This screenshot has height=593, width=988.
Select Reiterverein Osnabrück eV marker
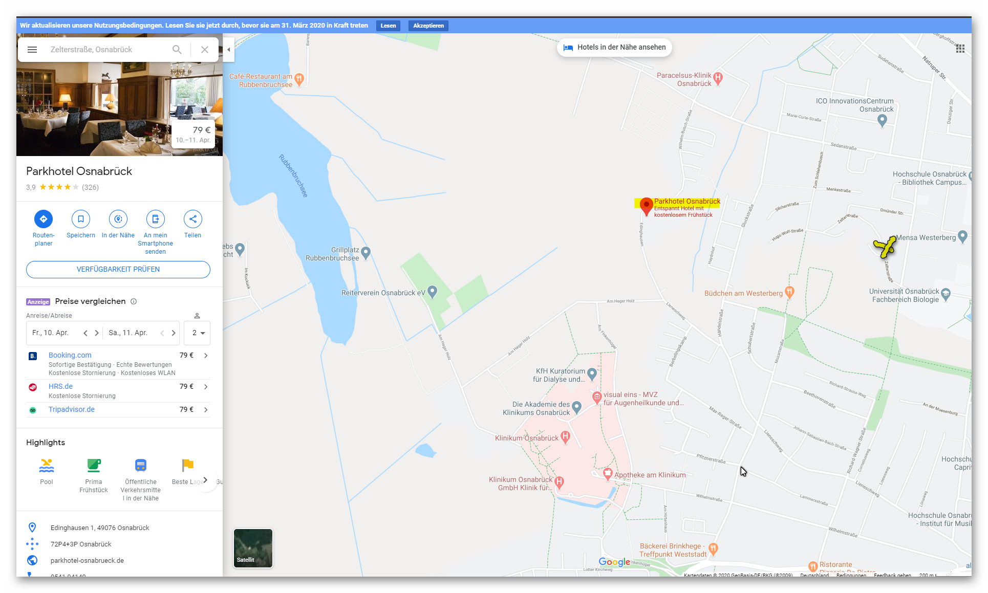[433, 292]
